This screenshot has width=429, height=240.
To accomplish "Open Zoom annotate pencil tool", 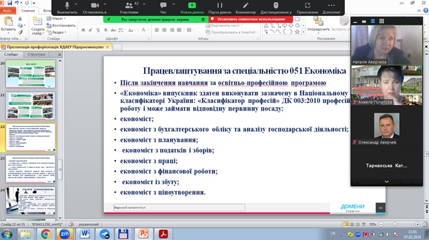I will tap(246, 5).
